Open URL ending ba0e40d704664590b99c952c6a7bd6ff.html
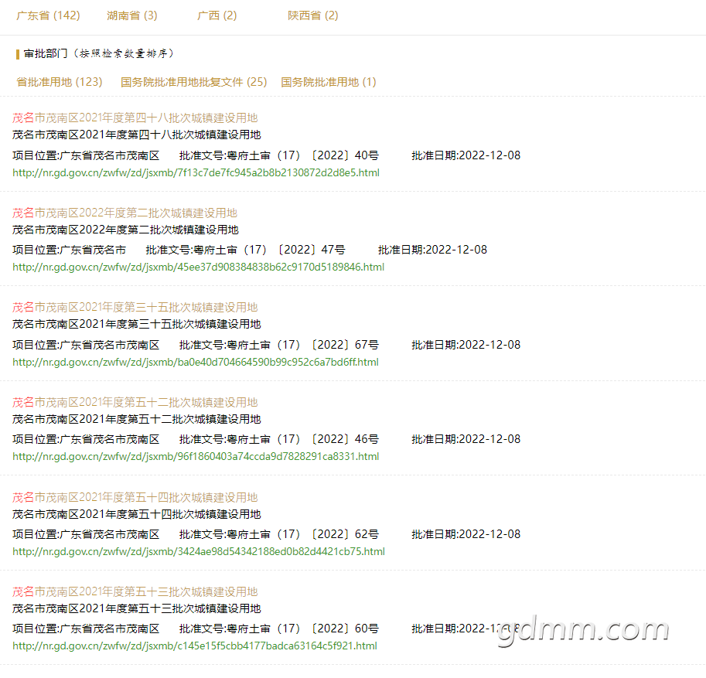The image size is (706, 678). tap(196, 362)
